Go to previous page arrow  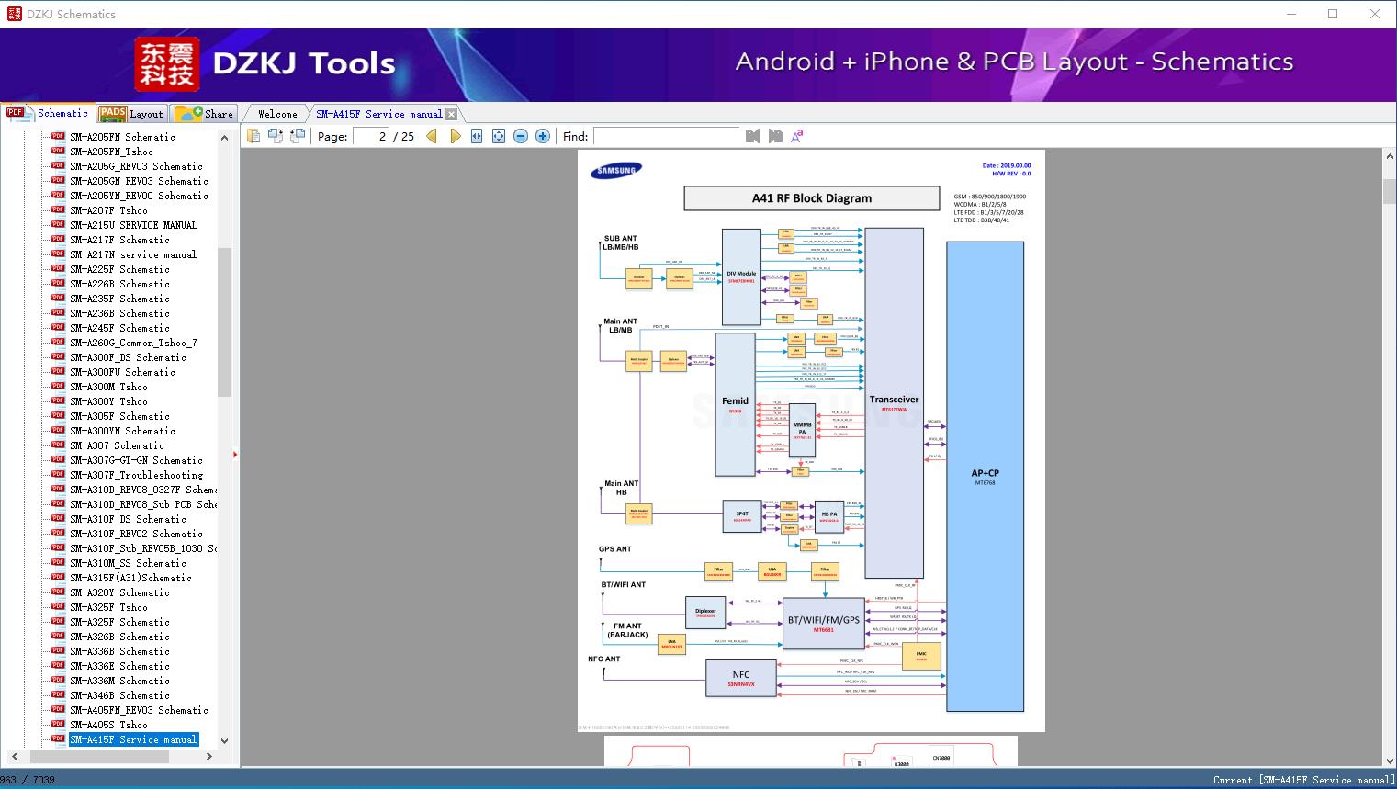(x=432, y=136)
